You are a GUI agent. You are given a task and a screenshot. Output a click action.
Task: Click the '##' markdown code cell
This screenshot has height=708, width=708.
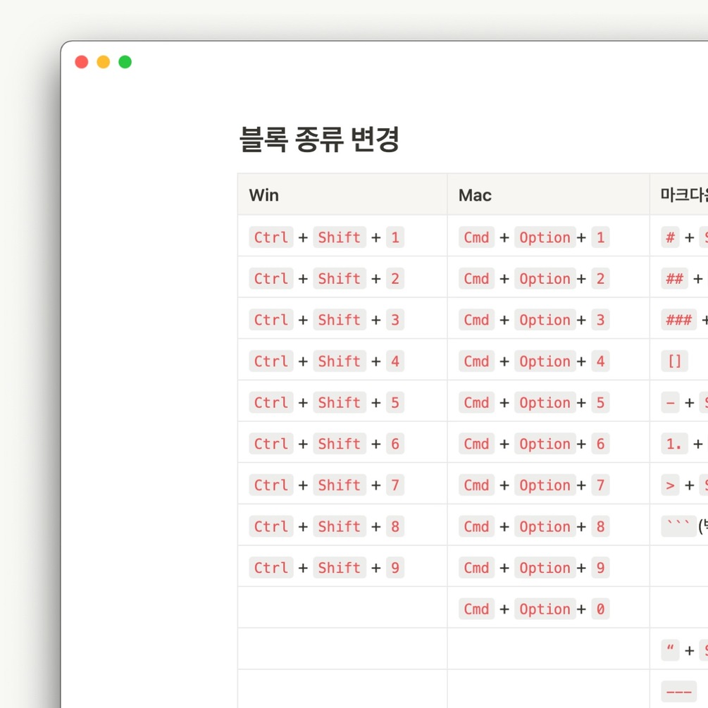point(675,278)
